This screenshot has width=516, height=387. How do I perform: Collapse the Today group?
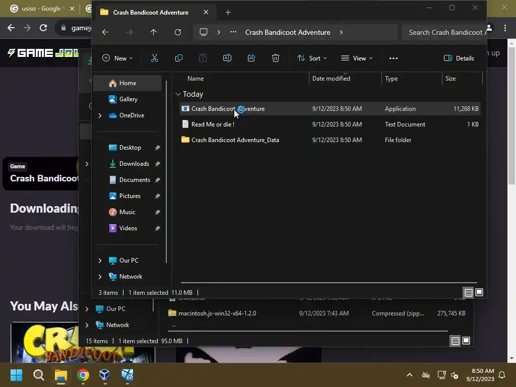pyautogui.click(x=178, y=94)
